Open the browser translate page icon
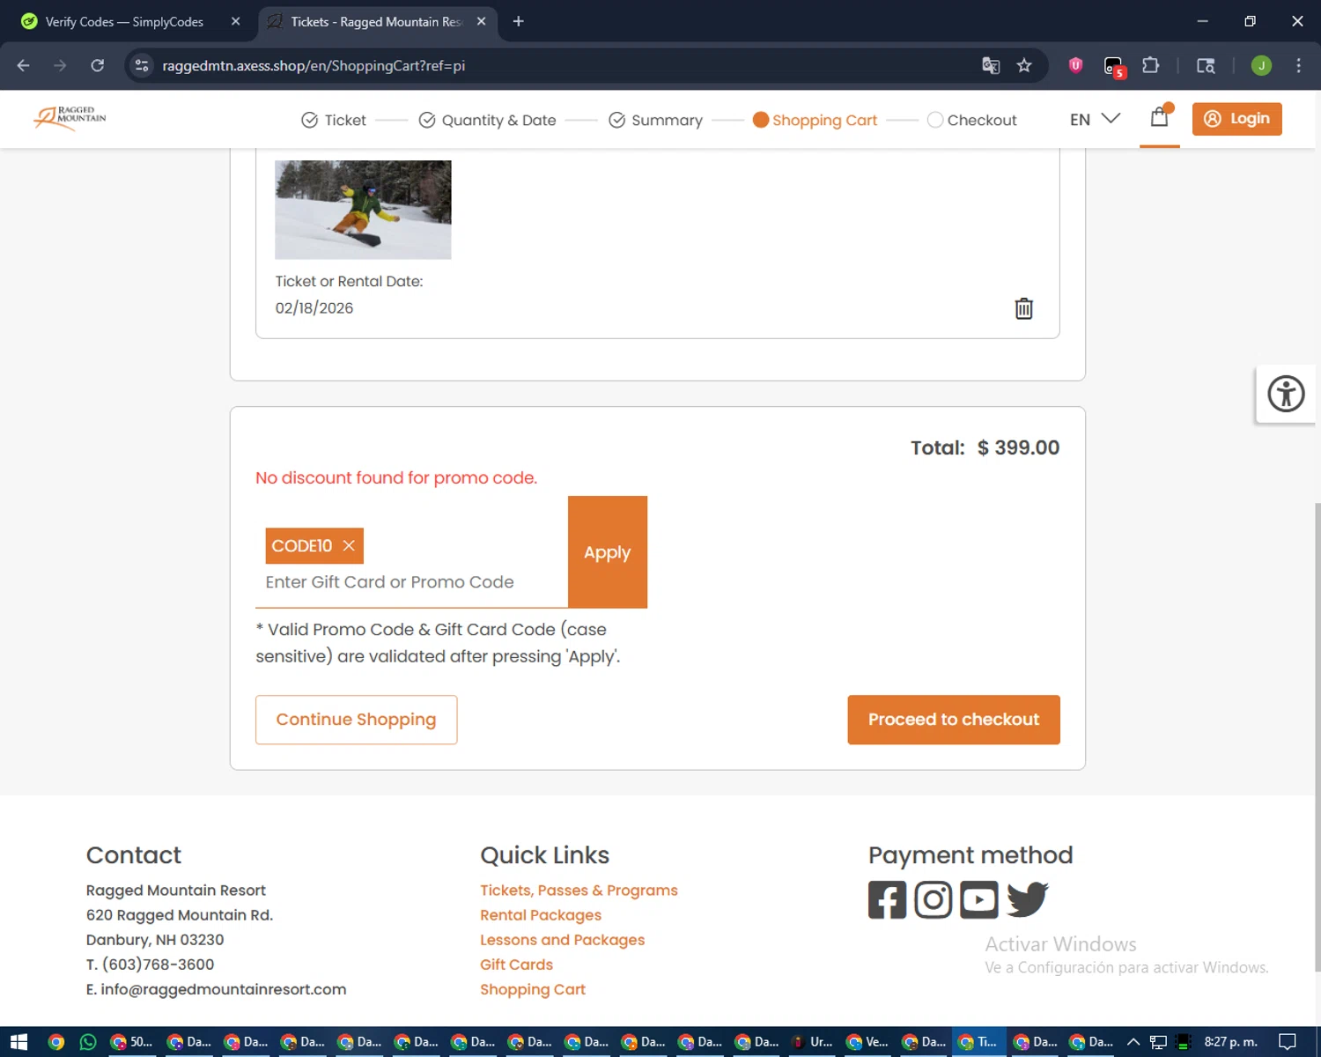 point(991,65)
